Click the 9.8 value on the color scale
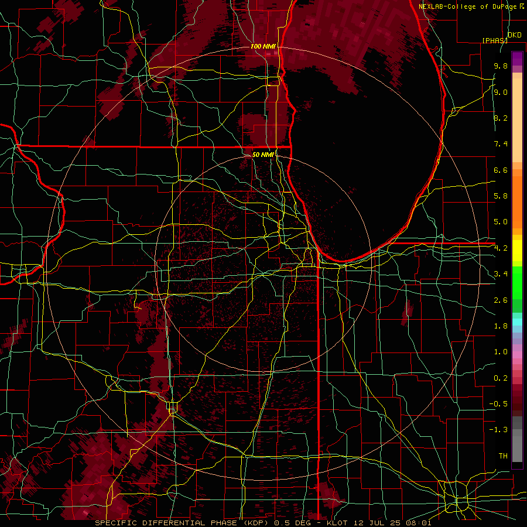 click(501, 66)
